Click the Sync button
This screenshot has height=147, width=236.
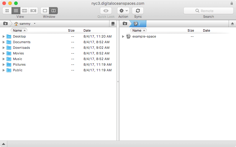click(138, 11)
